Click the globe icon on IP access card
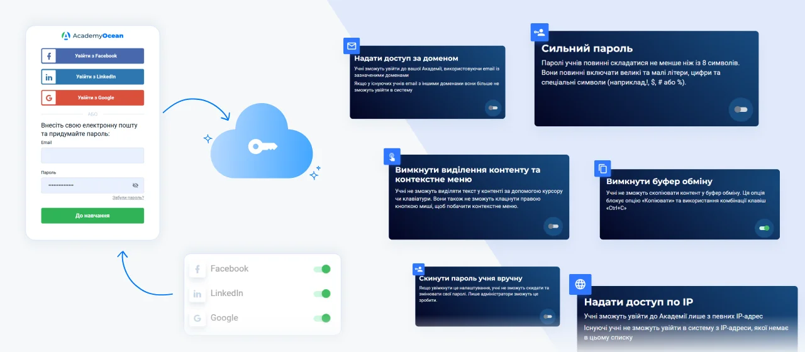The width and height of the screenshot is (805, 352). pos(580,284)
